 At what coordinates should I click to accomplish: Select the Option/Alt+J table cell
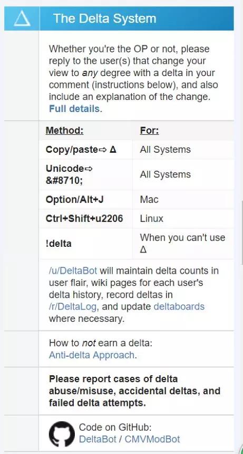coord(85,199)
